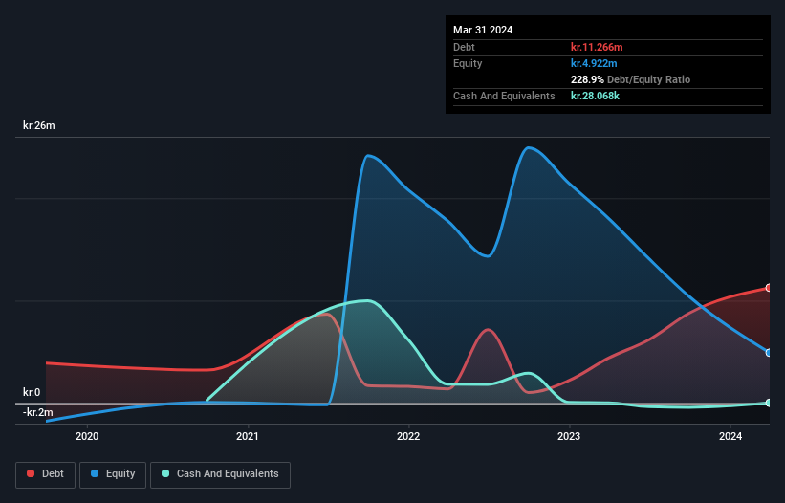Image resolution: width=785 pixels, height=503 pixels.
Task: Click the kr.0 y-axis label
Action: point(32,392)
